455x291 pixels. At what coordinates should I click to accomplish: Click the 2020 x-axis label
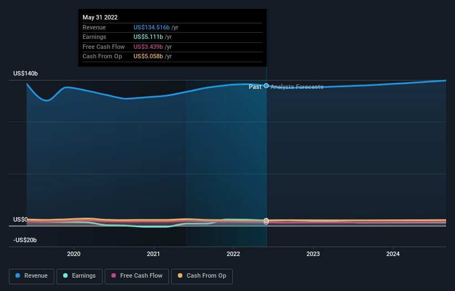(x=74, y=254)
